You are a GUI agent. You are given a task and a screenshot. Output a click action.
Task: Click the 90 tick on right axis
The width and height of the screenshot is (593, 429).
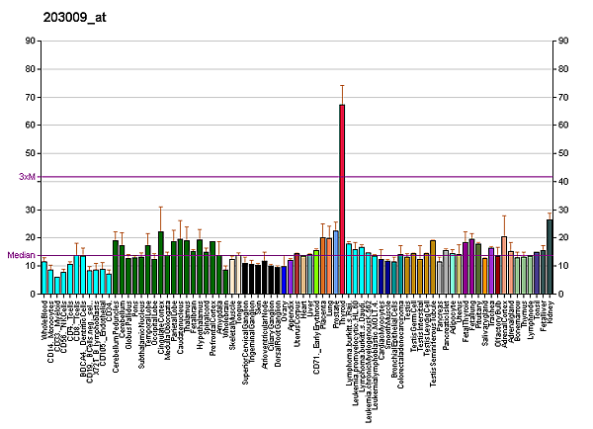[563, 41]
